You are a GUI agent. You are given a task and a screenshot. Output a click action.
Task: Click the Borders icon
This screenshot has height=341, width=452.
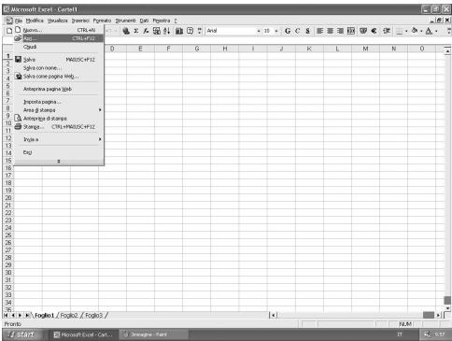[400, 31]
